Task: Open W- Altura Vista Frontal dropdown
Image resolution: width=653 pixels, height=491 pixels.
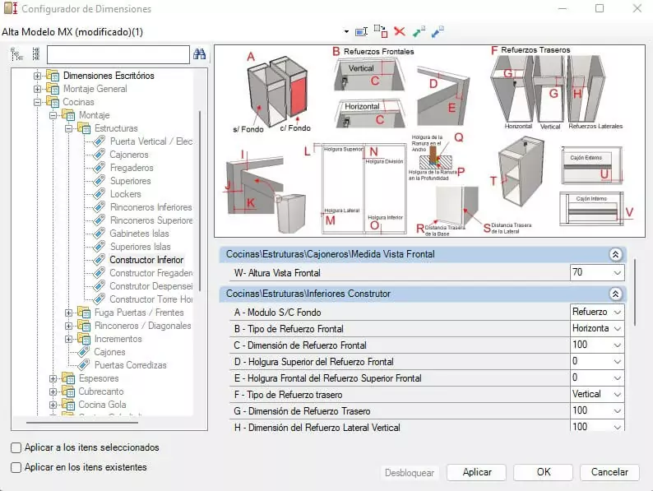Action: (x=617, y=273)
